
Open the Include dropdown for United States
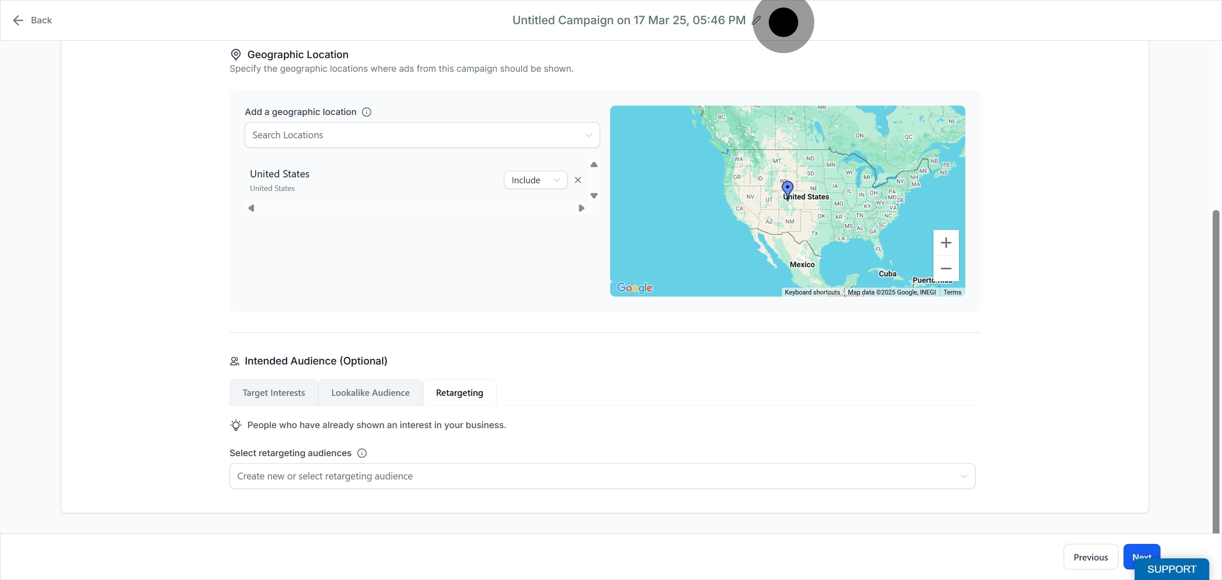535,180
